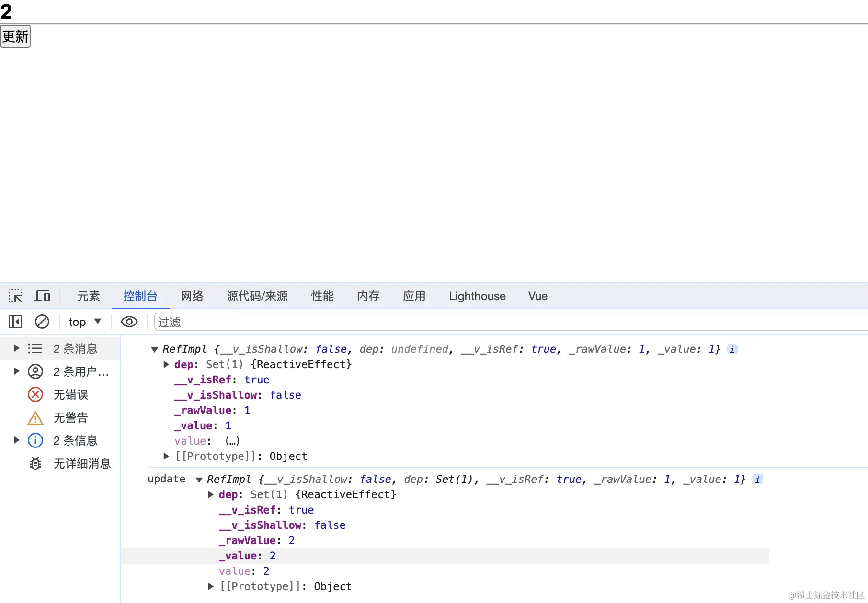Collapse the first RefImpl object
This screenshot has height=603, width=868.
click(154, 349)
